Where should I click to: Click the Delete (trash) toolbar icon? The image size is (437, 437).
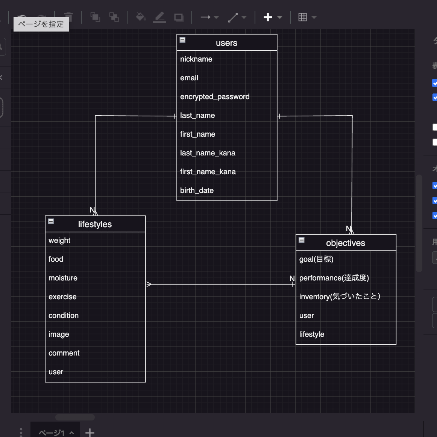point(68,17)
